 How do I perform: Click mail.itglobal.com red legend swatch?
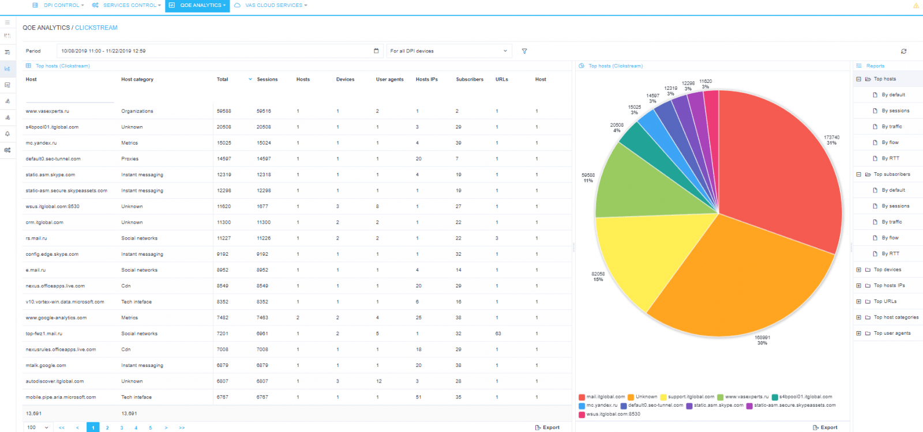tap(582, 397)
